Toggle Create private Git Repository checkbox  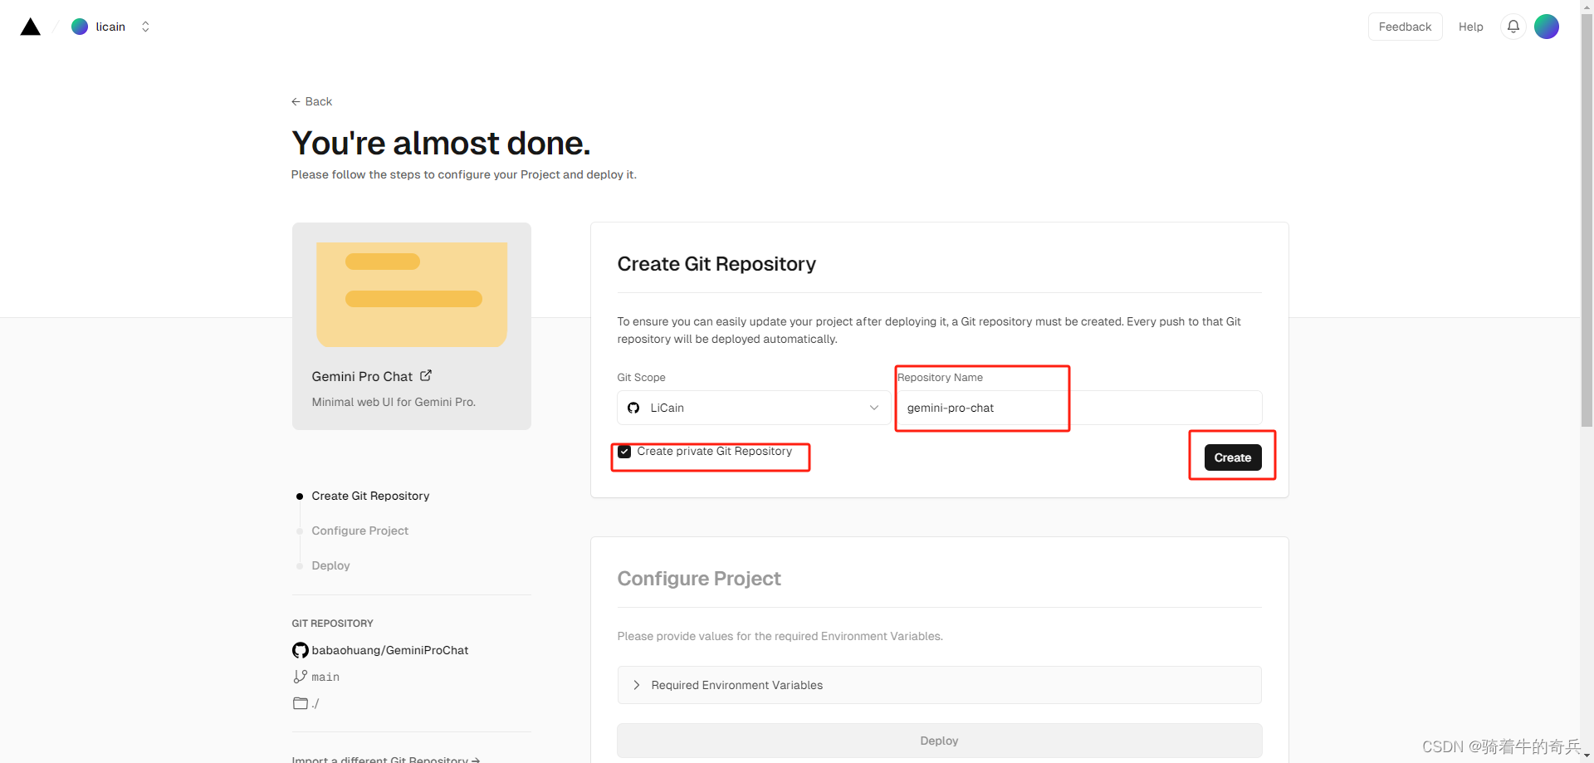(624, 452)
